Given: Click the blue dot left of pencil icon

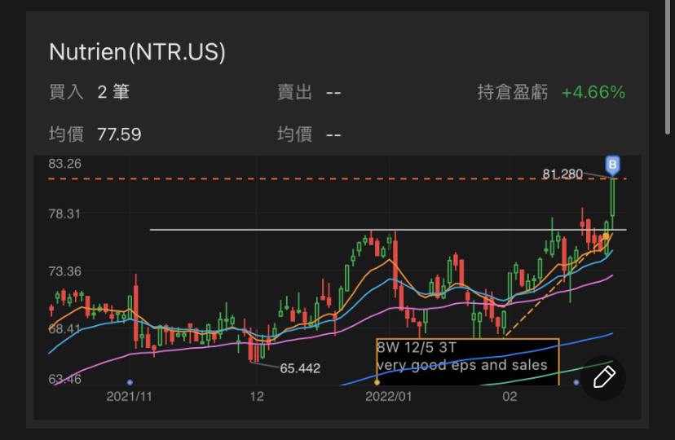Looking at the screenshot, I should (576, 381).
